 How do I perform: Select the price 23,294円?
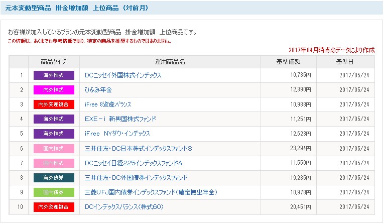coord(301,148)
